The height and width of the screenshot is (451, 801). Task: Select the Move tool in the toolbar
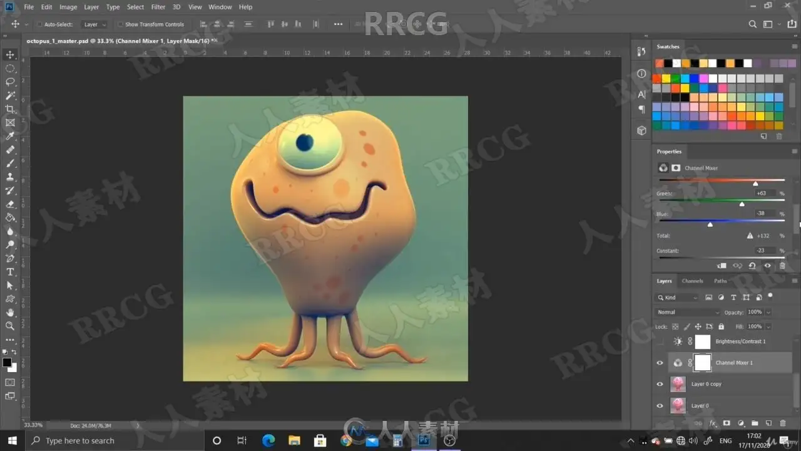[x=10, y=54]
